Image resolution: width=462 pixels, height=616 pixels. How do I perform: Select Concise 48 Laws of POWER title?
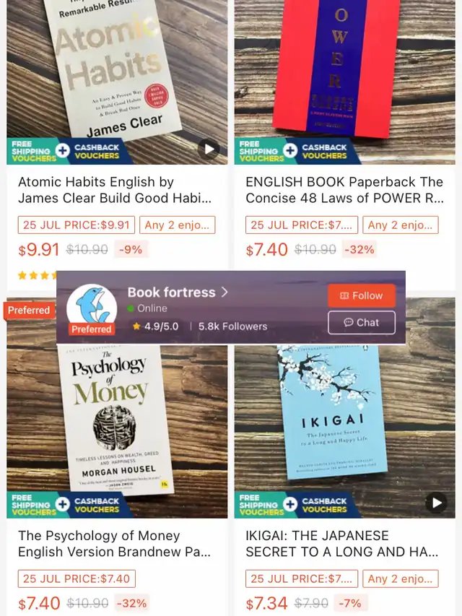[344, 190]
